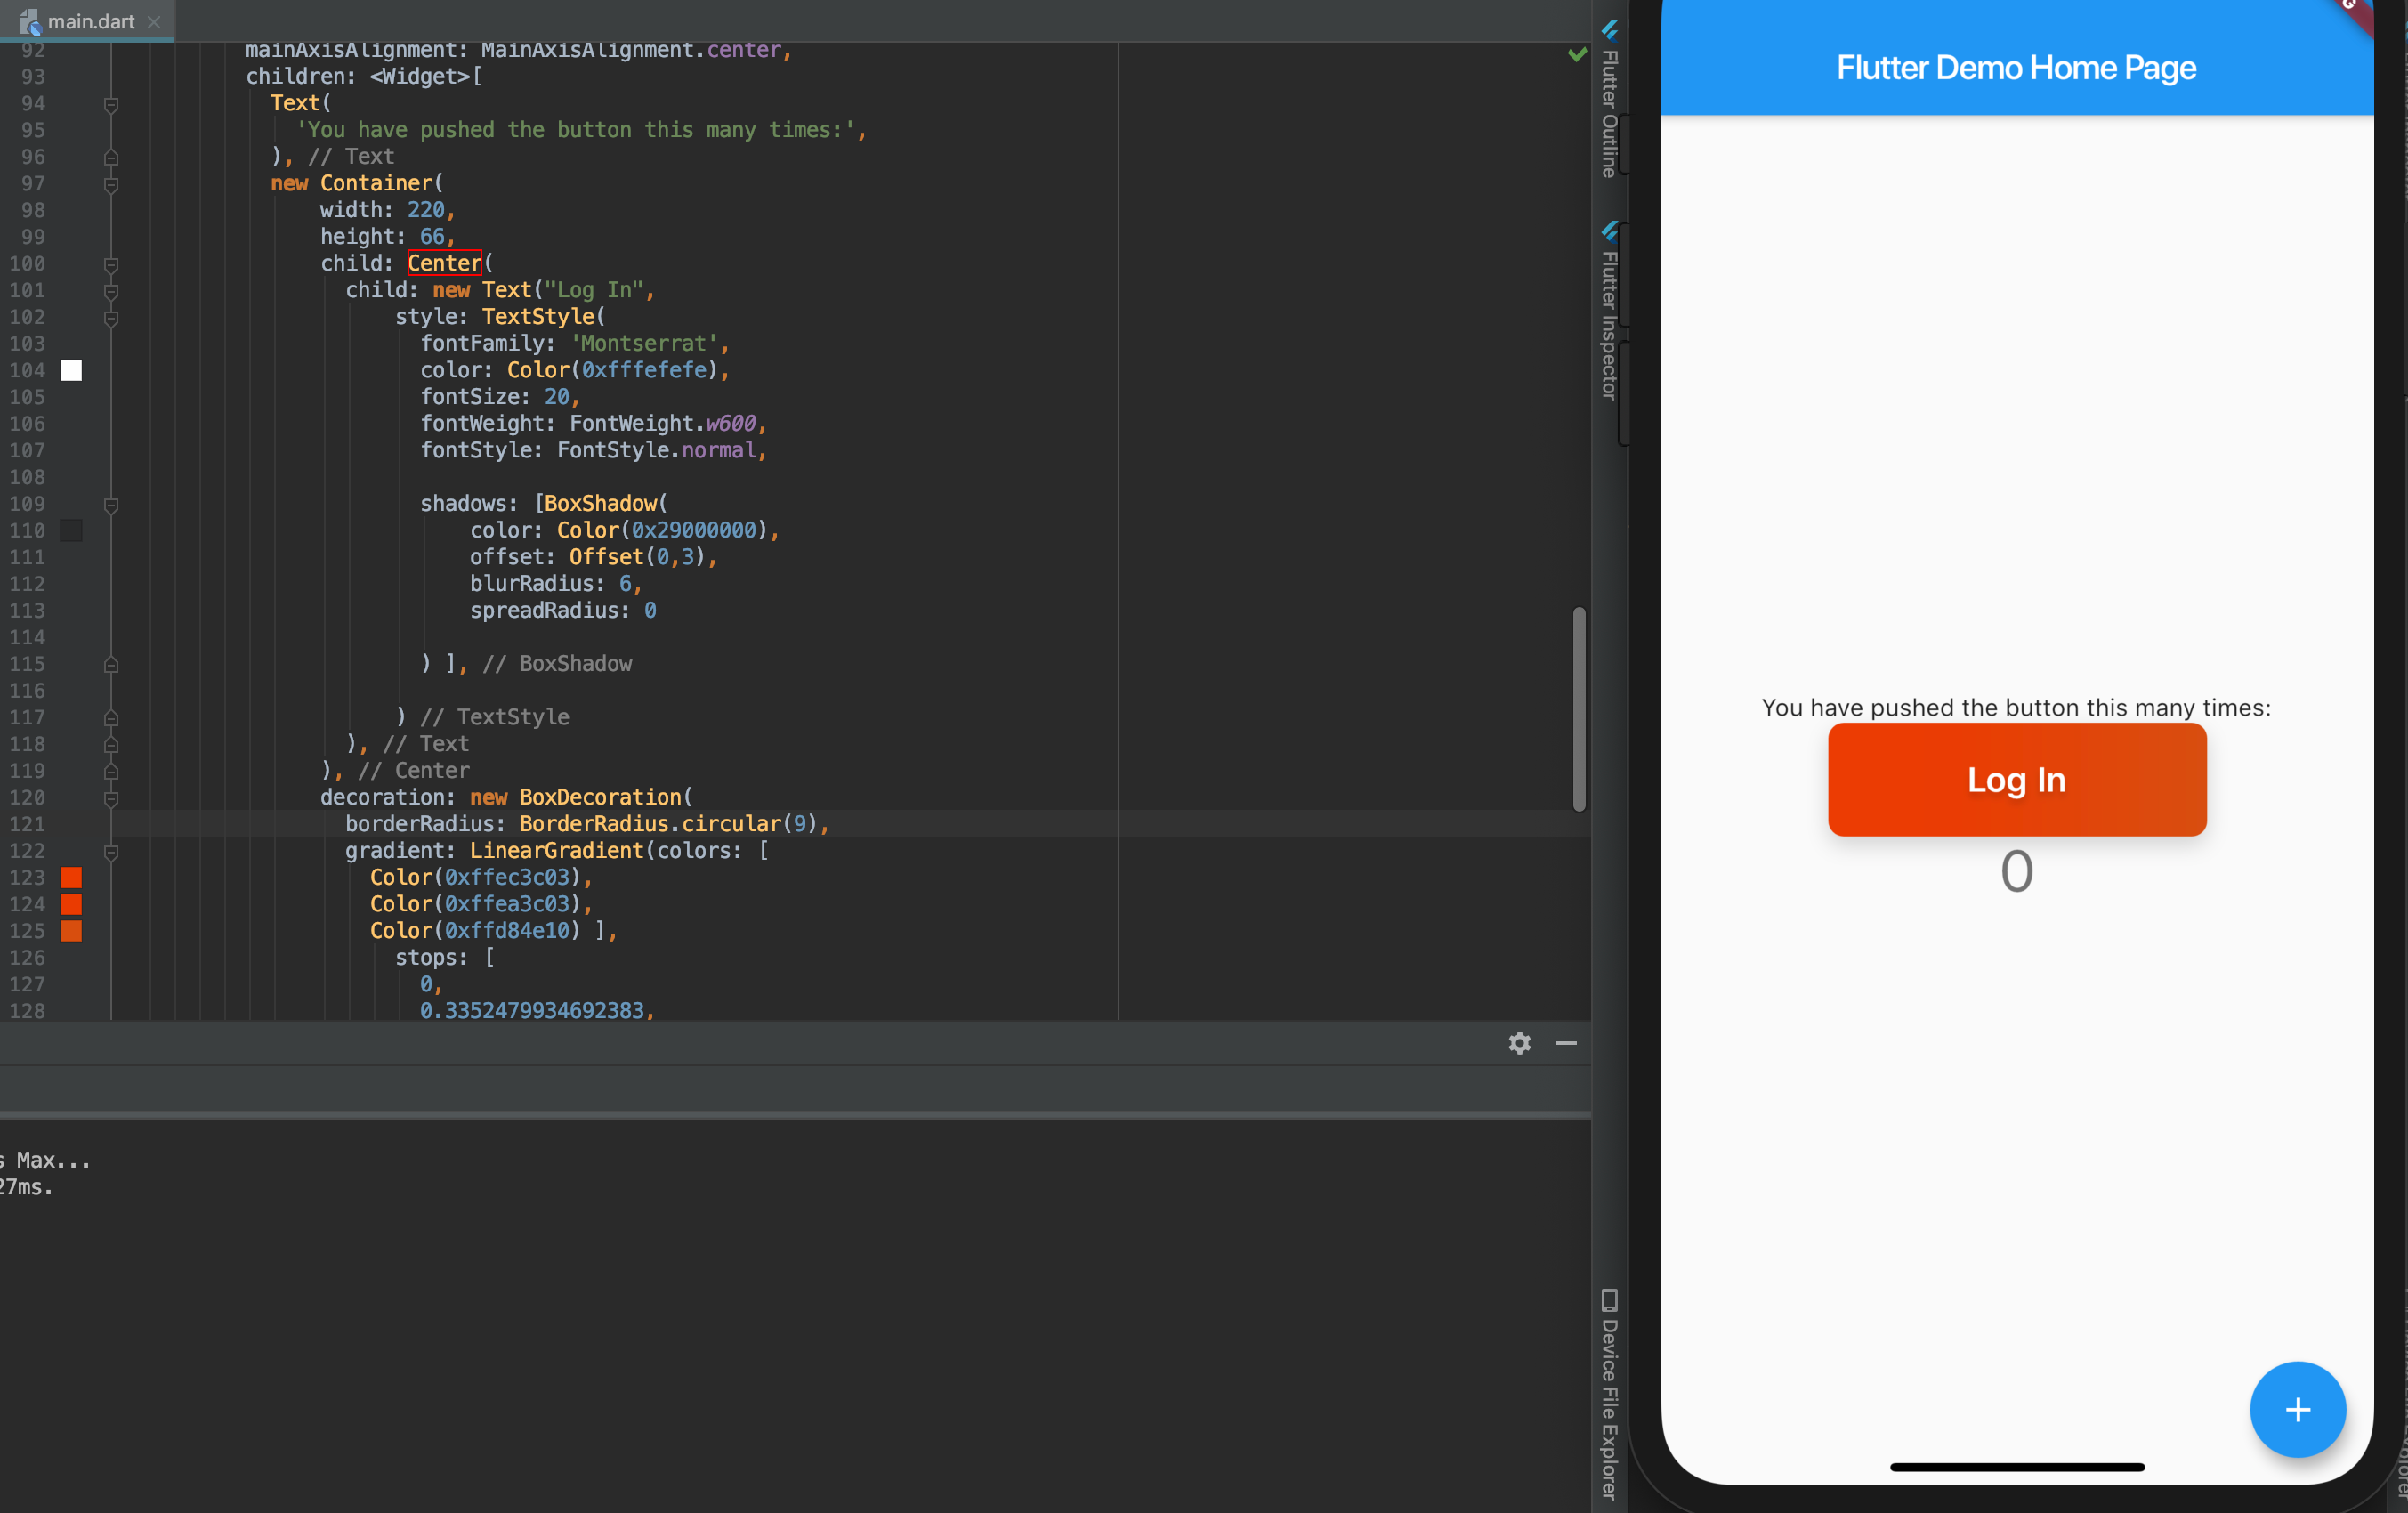Viewport: 2408px width, 1513px height.
Task: Click the color swatch on line 125
Action: coord(71,931)
